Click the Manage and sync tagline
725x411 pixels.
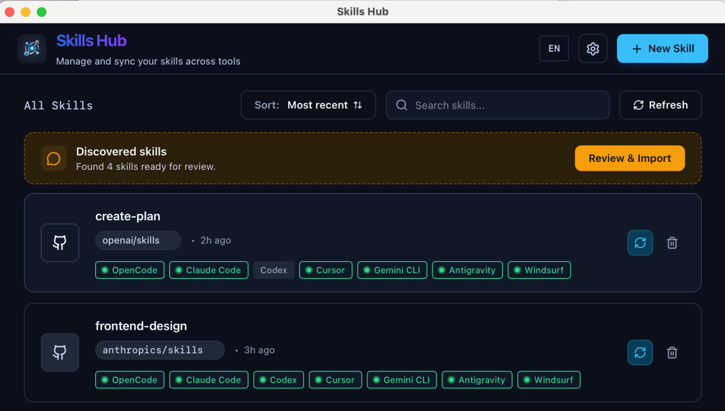click(148, 61)
